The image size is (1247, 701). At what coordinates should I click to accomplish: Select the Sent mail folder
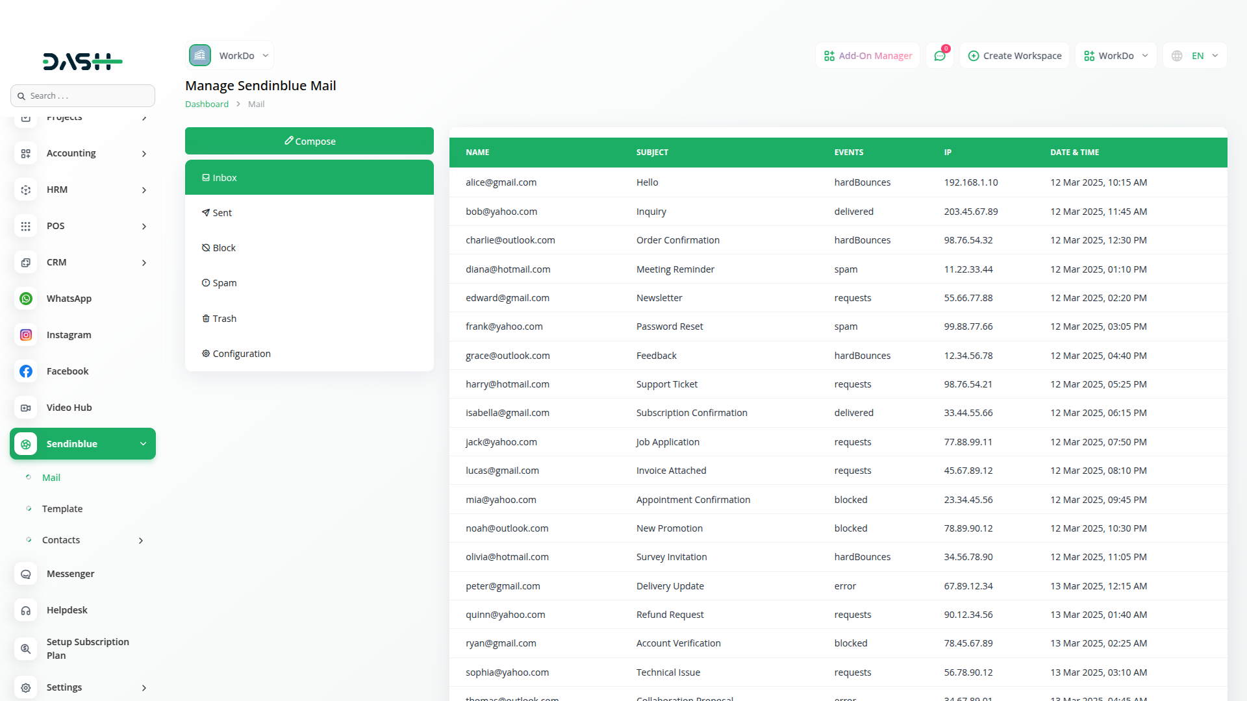tap(221, 213)
